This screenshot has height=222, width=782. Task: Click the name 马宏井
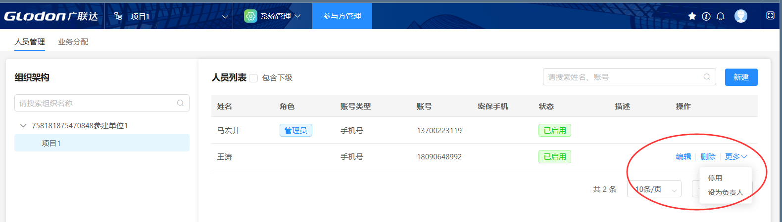pyautogui.click(x=228, y=130)
